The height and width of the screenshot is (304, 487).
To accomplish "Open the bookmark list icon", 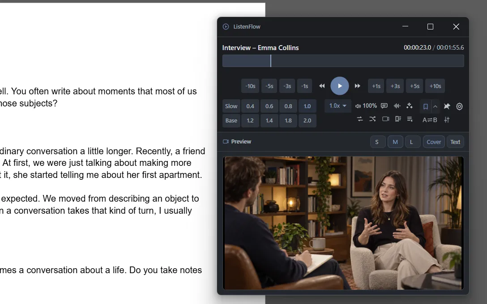I will click(398, 119).
